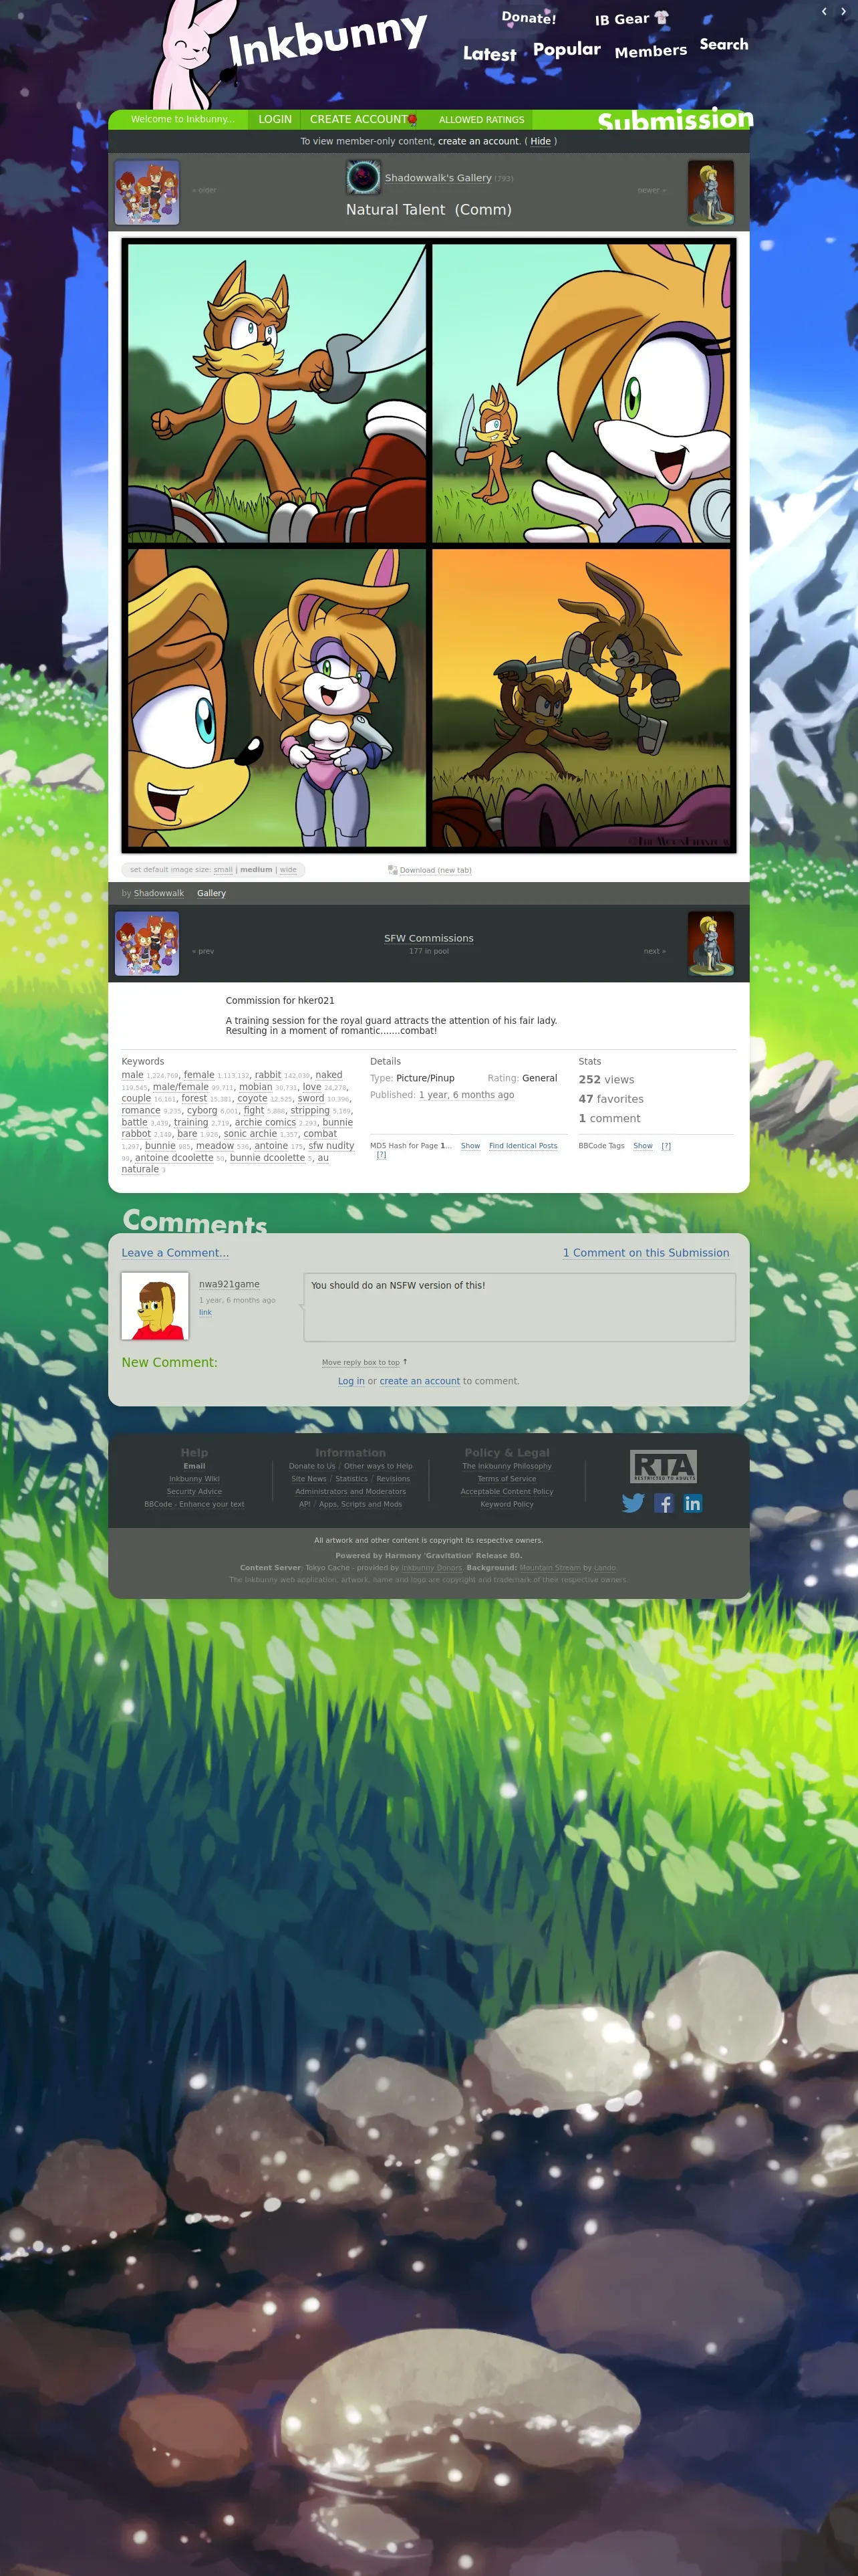Hide the member-only content notice
This screenshot has width=858, height=2576.
541,141
